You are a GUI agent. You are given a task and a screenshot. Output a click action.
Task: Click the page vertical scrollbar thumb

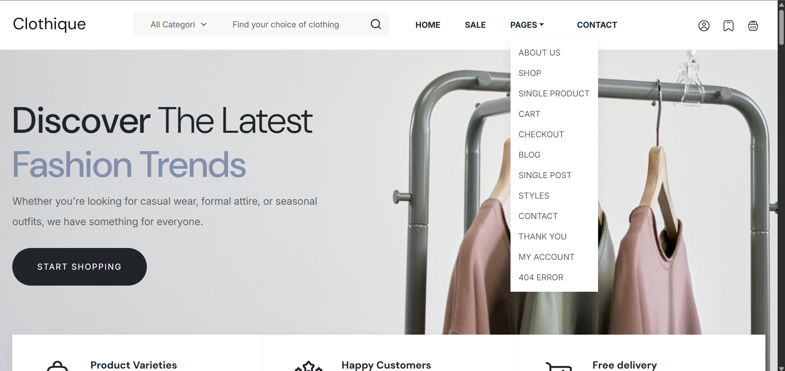(x=781, y=27)
